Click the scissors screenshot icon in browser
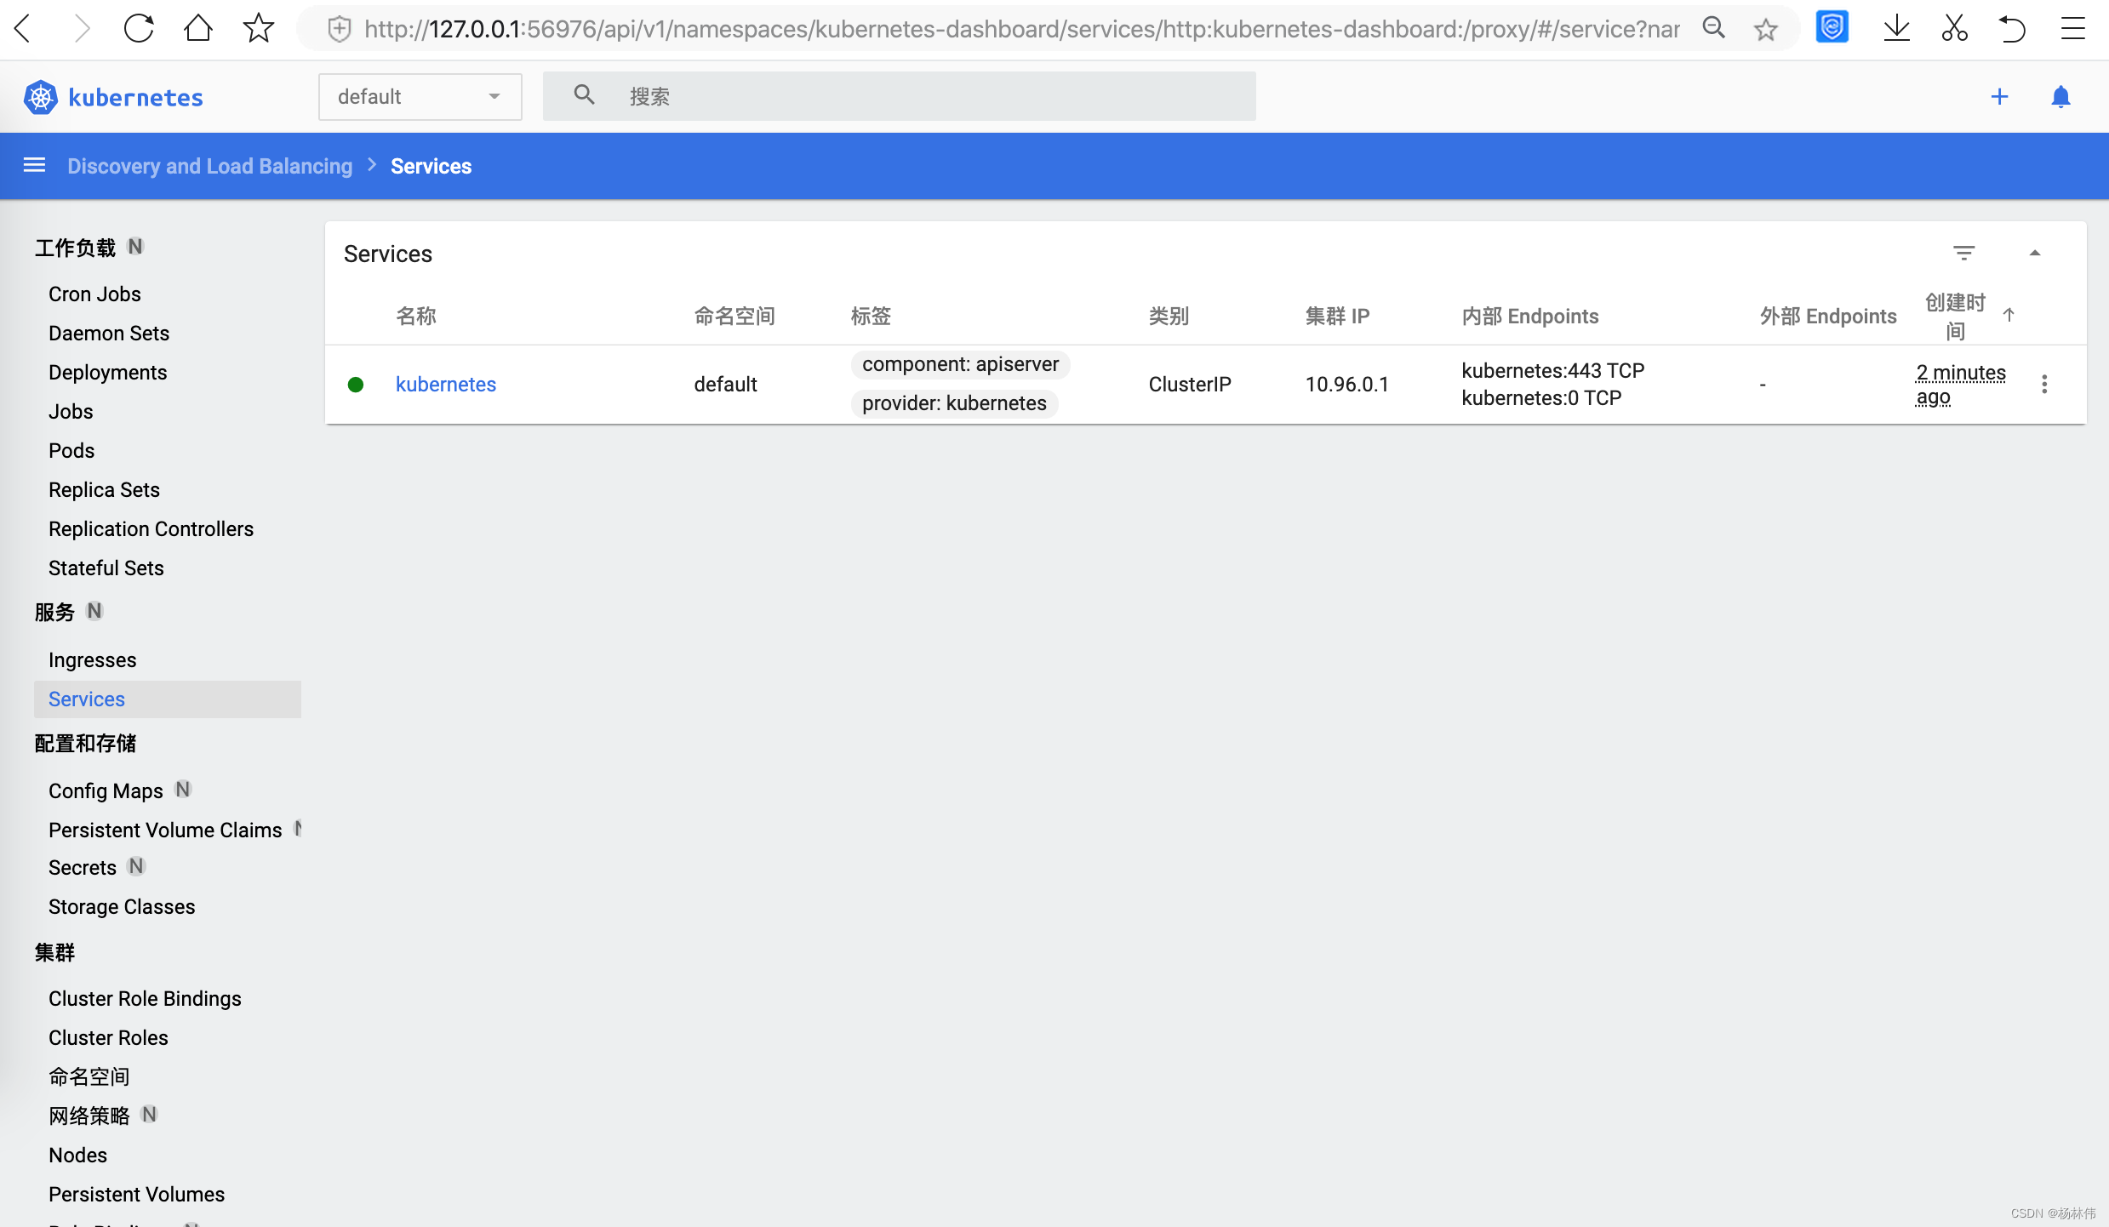This screenshot has height=1227, width=2109. pyautogui.click(x=1954, y=29)
